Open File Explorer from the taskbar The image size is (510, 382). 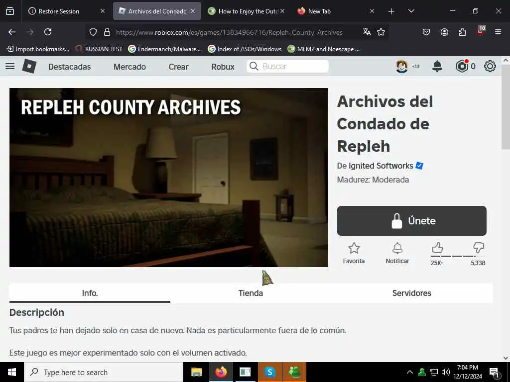(x=196, y=372)
